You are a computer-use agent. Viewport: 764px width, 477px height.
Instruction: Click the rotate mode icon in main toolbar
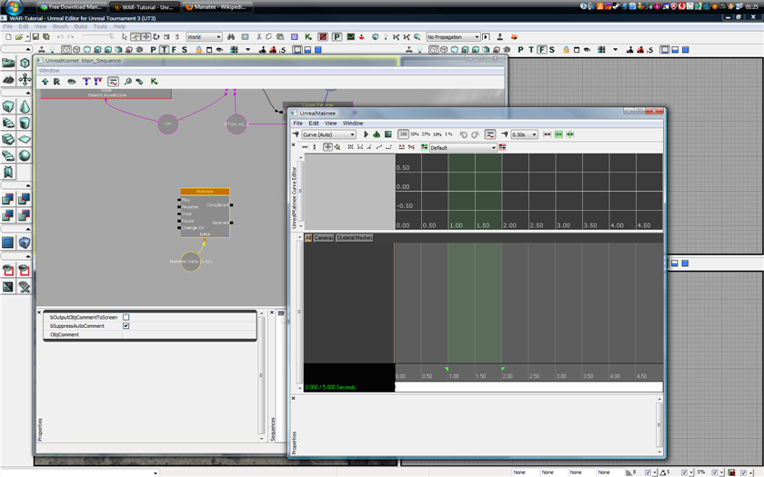point(156,37)
